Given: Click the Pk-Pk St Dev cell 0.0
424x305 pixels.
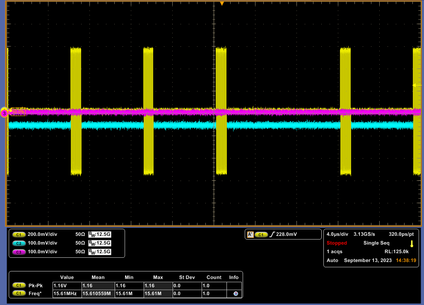Looking at the screenshot, I should [188, 286].
